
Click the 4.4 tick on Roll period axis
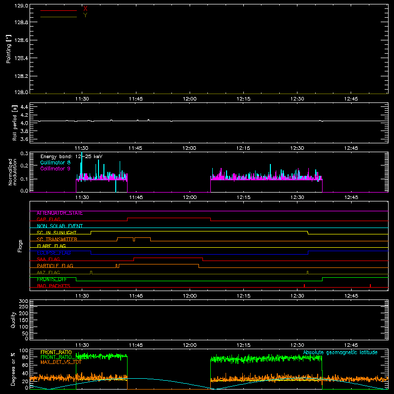(24, 107)
